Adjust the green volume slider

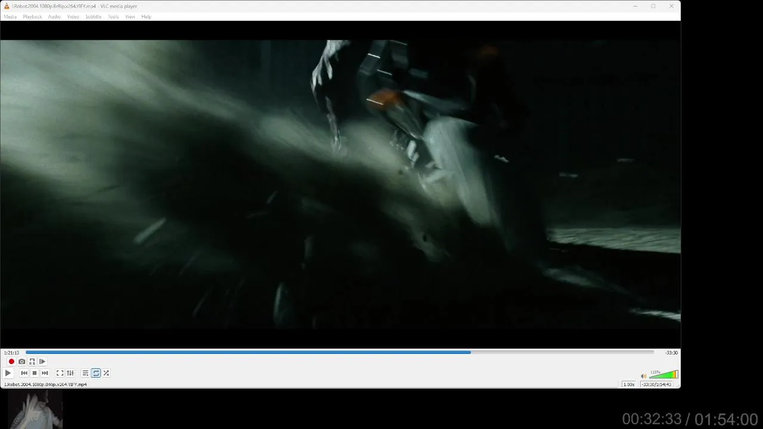(x=663, y=375)
